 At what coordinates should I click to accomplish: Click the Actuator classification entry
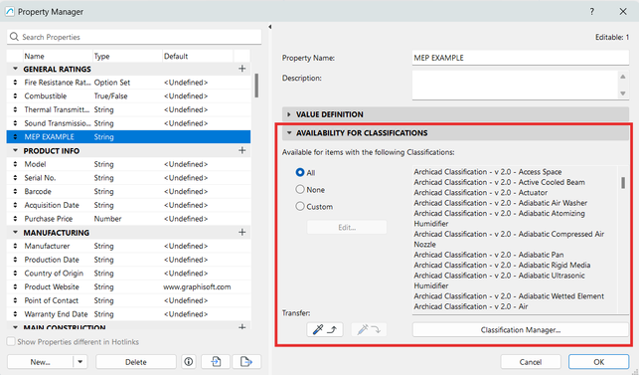tap(481, 193)
